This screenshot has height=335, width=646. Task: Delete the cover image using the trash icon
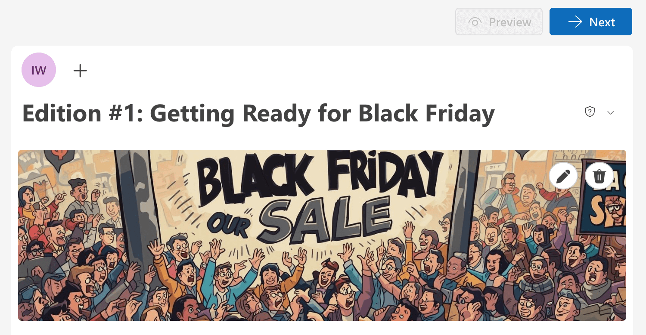599,176
